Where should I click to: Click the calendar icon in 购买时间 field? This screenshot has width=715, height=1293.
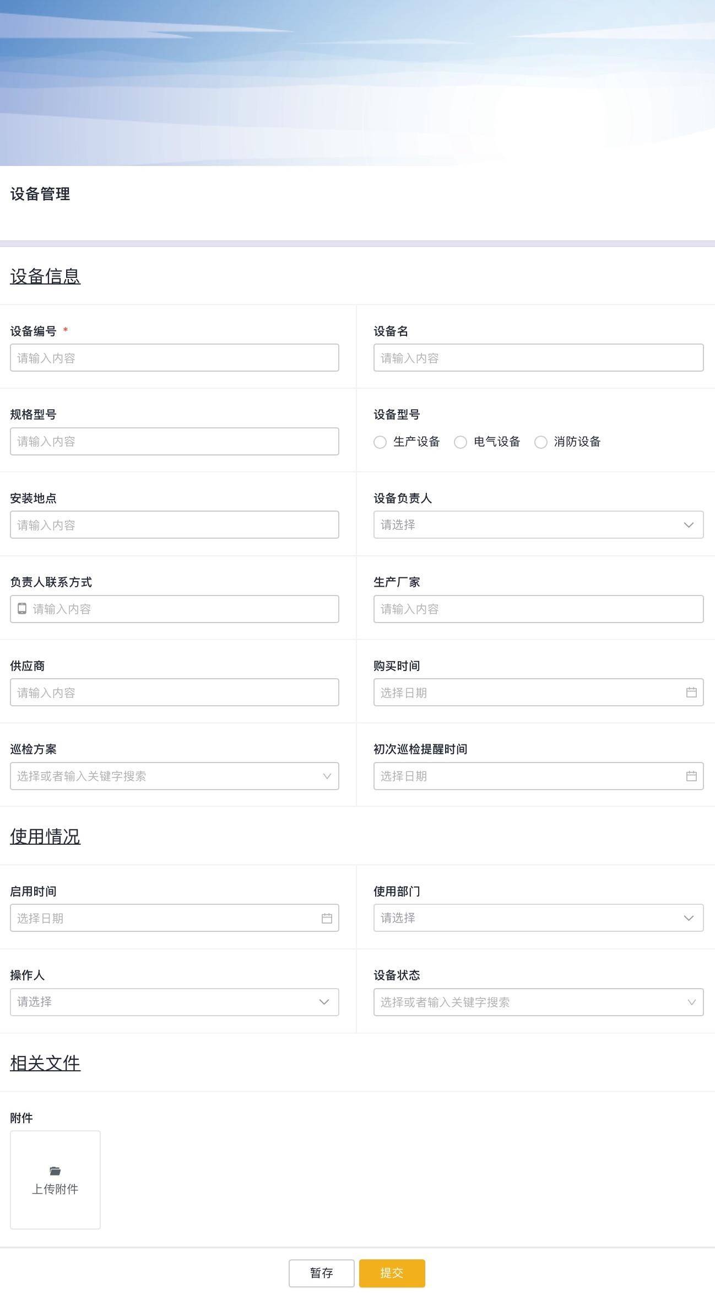pyautogui.click(x=691, y=692)
